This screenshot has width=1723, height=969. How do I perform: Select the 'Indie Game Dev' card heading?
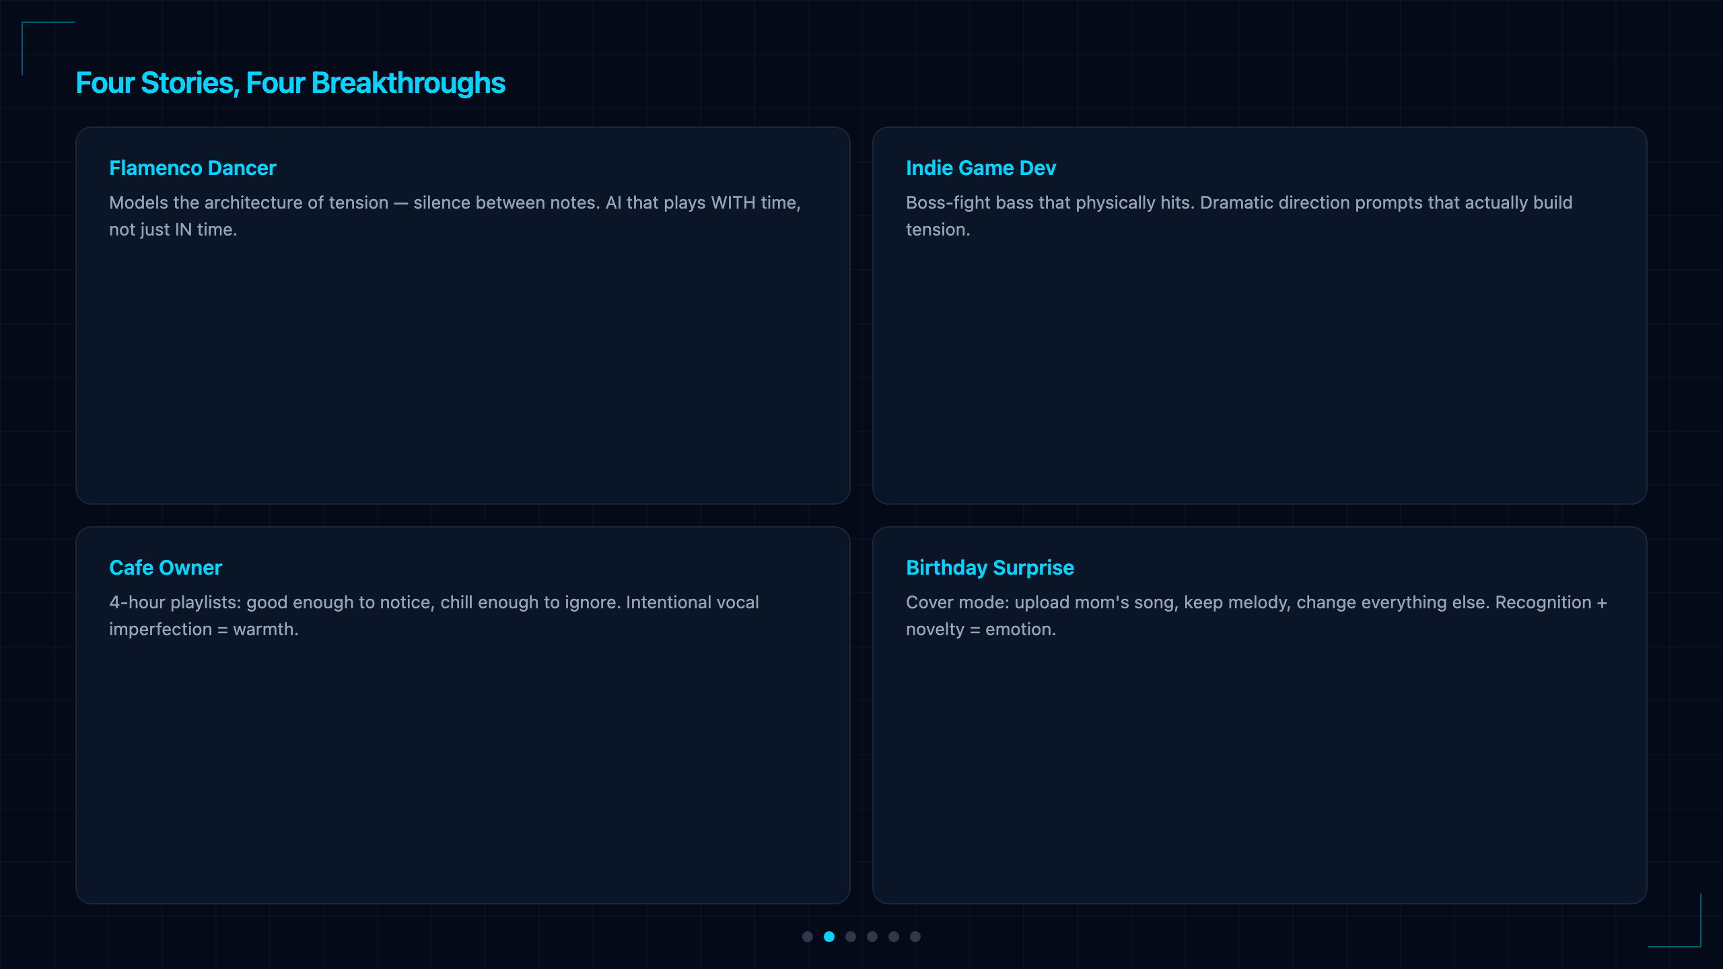pyautogui.click(x=981, y=168)
